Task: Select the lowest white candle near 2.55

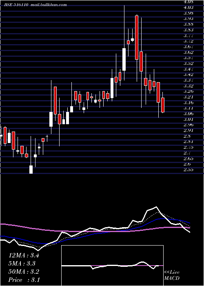Action: click(x=31, y=170)
